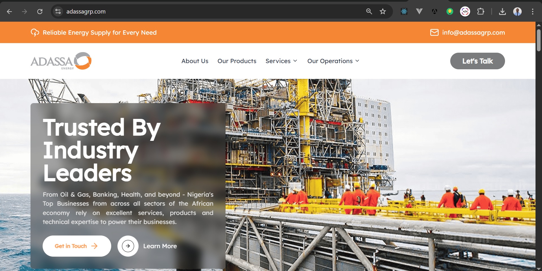The height and width of the screenshot is (271, 542).
Task: Click the Learn More circular arrow button
Action: (x=128, y=246)
